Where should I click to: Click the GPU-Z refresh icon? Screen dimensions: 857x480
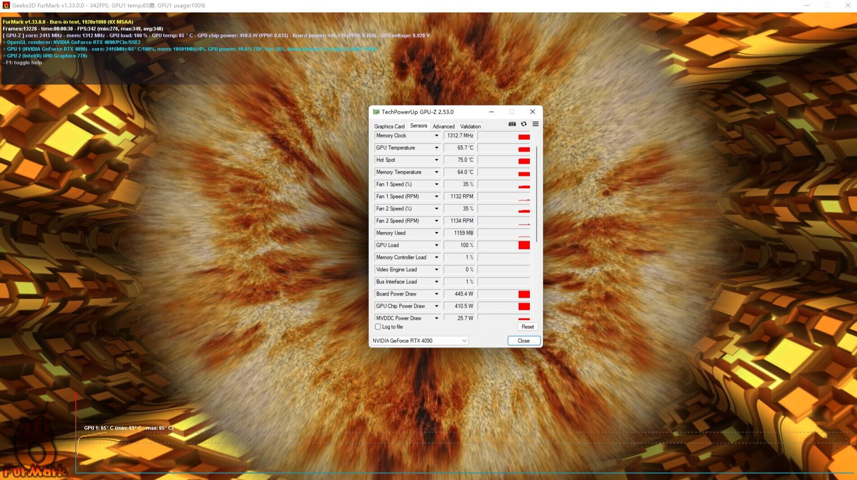coord(524,124)
